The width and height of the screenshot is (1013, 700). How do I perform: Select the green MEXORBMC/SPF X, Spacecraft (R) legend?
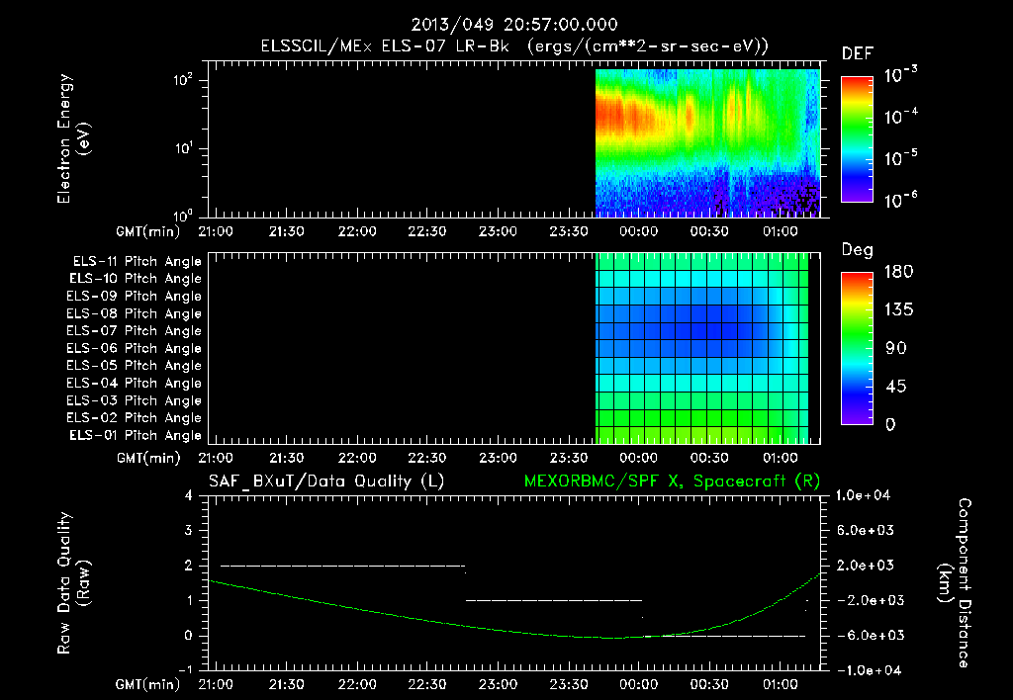672,481
